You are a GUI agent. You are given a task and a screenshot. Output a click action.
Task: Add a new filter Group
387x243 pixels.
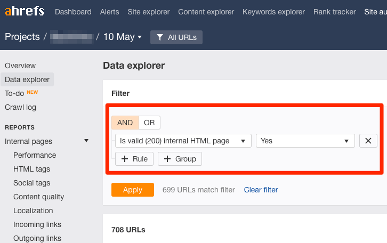click(180, 159)
